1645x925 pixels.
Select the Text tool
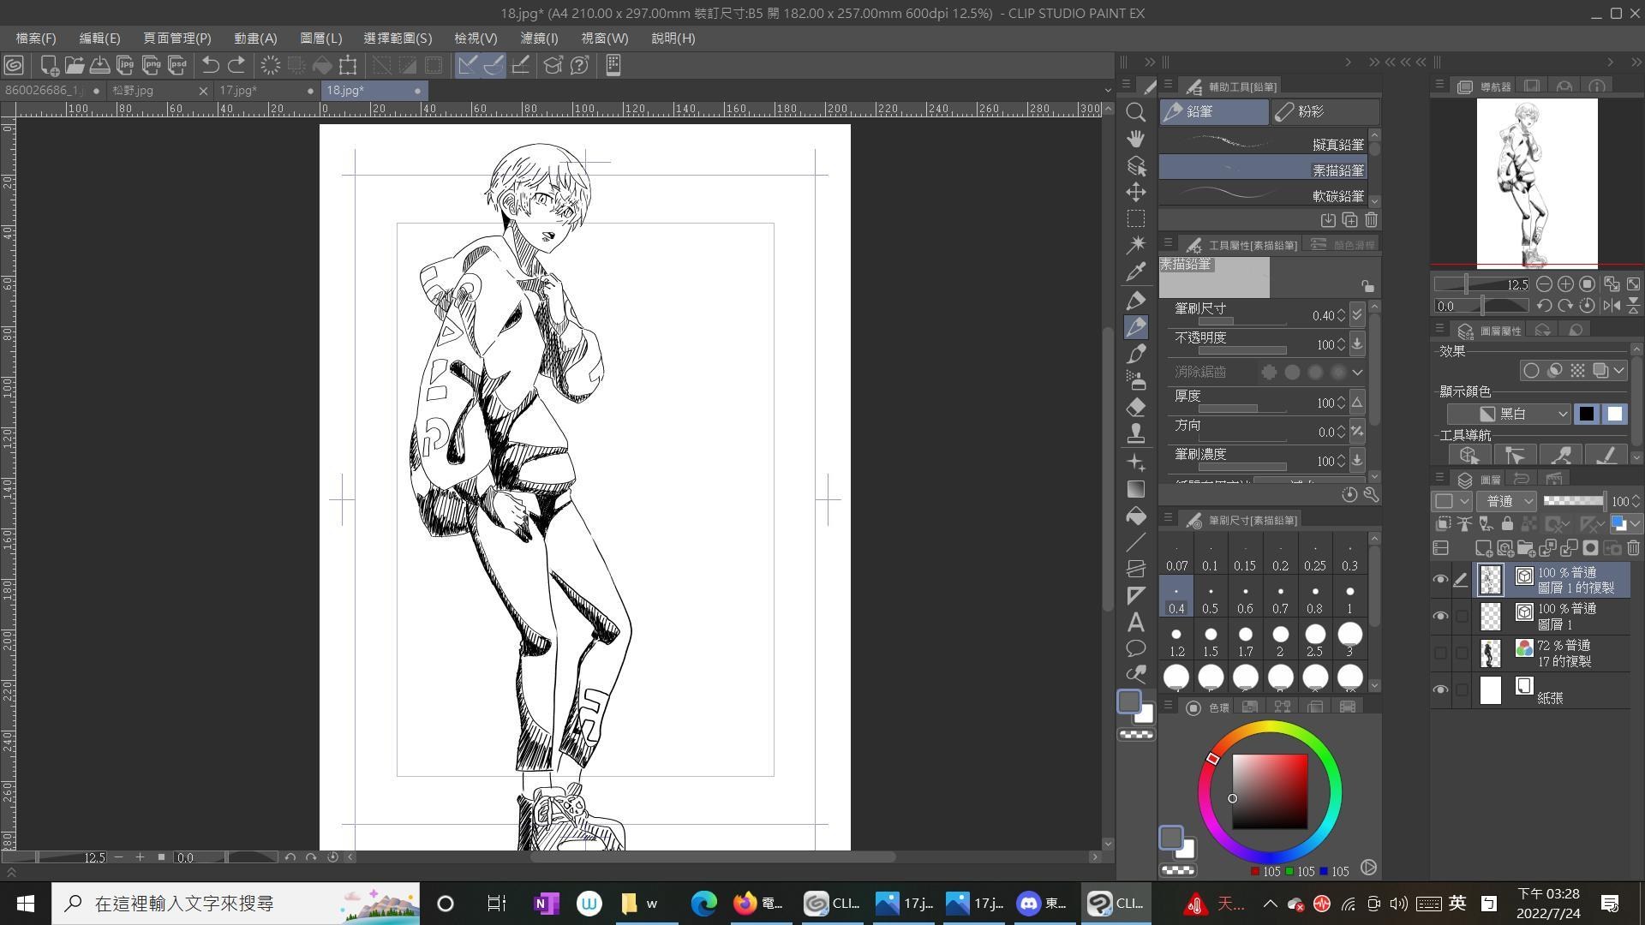point(1136,622)
